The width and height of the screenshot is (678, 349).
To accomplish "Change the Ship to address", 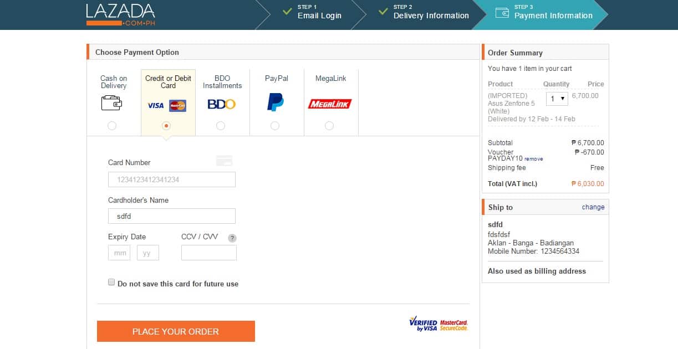I will [x=593, y=207].
